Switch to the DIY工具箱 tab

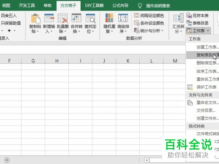point(94,6)
